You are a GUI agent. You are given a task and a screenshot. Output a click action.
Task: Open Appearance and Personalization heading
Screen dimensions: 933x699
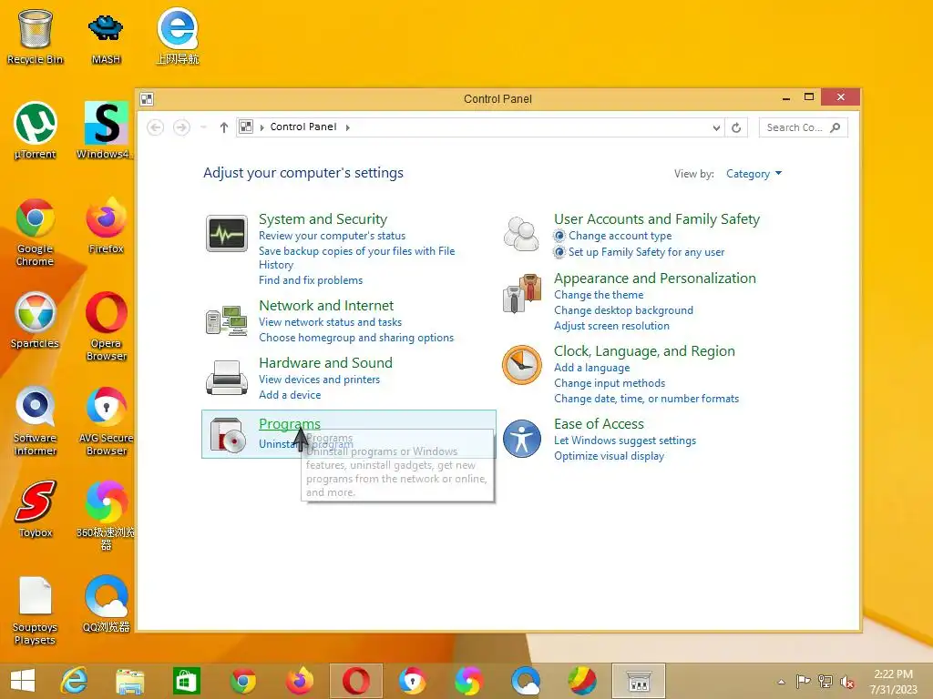(x=655, y=279)
